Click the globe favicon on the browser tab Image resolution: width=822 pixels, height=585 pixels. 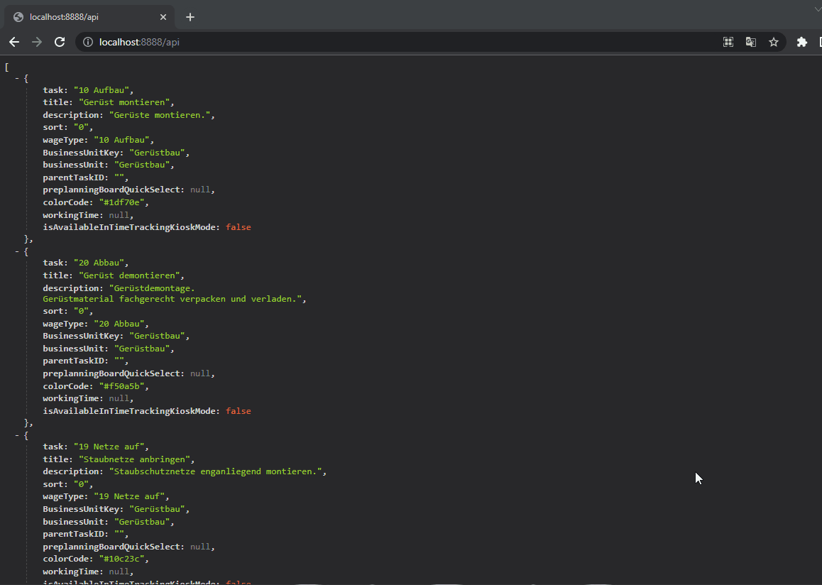(17, 16)
